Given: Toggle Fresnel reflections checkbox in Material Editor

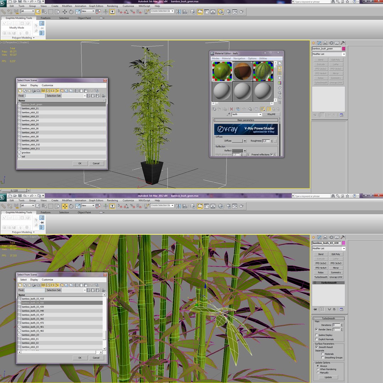Looking at the screenshot, I should 272,154.
